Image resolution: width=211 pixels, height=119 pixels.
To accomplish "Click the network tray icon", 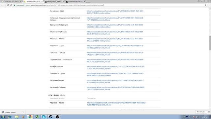I will click(196, 117).
